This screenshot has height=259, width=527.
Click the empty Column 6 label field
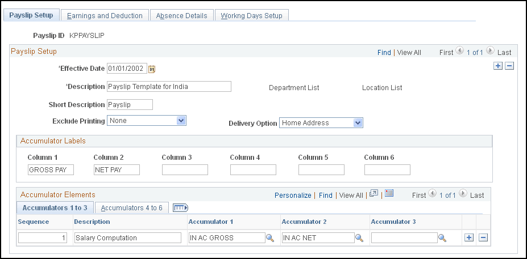[x=387, y=170]
